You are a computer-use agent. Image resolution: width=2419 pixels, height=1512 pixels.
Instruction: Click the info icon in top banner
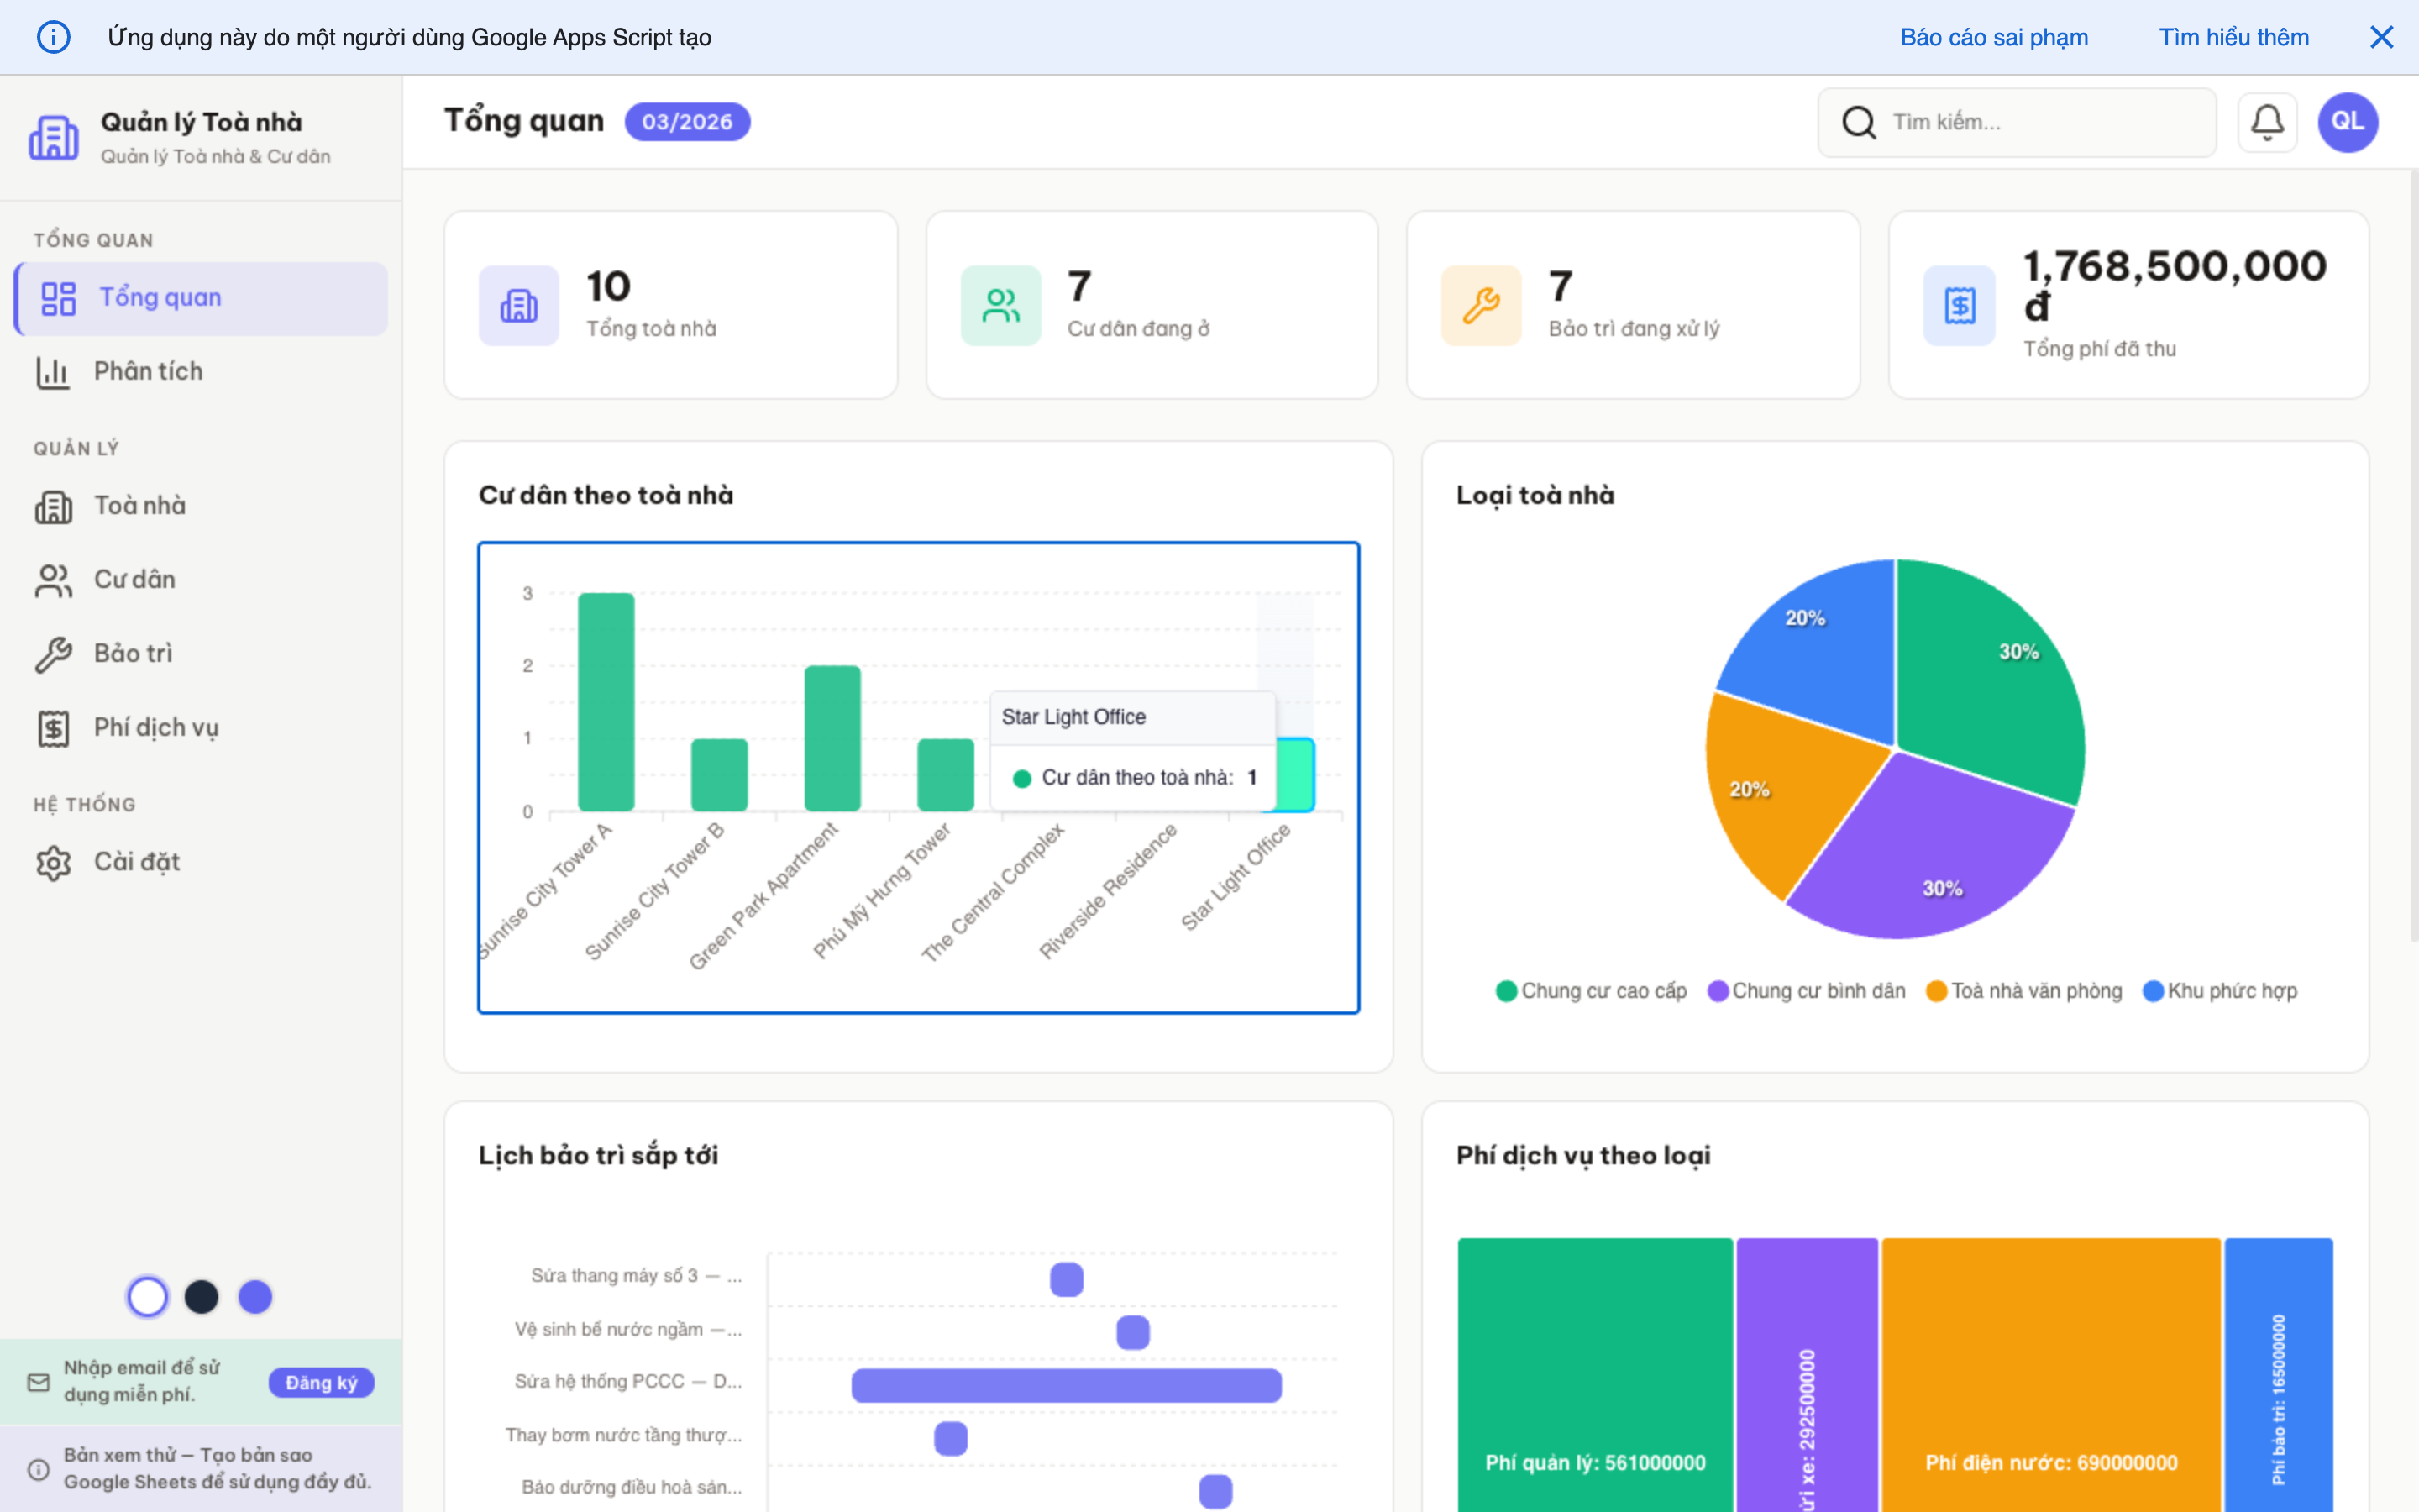pos(53,37)
